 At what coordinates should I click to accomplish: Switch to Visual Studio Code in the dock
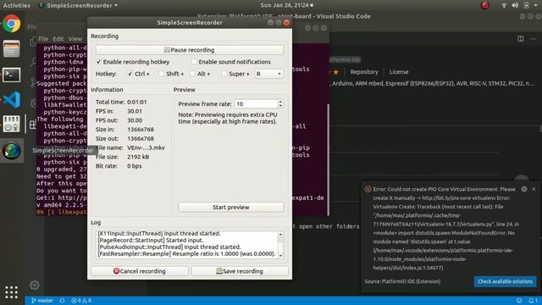[11, 100]
